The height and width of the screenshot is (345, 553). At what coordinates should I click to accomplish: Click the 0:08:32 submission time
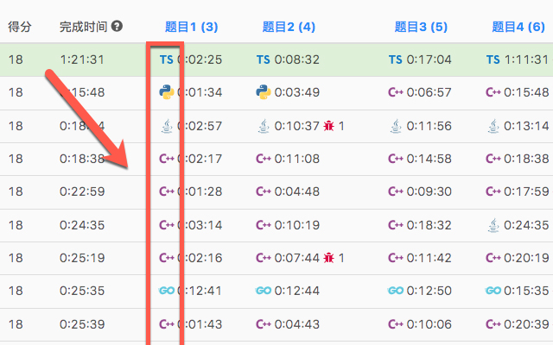pyautogui.click(x=297, y=60)
